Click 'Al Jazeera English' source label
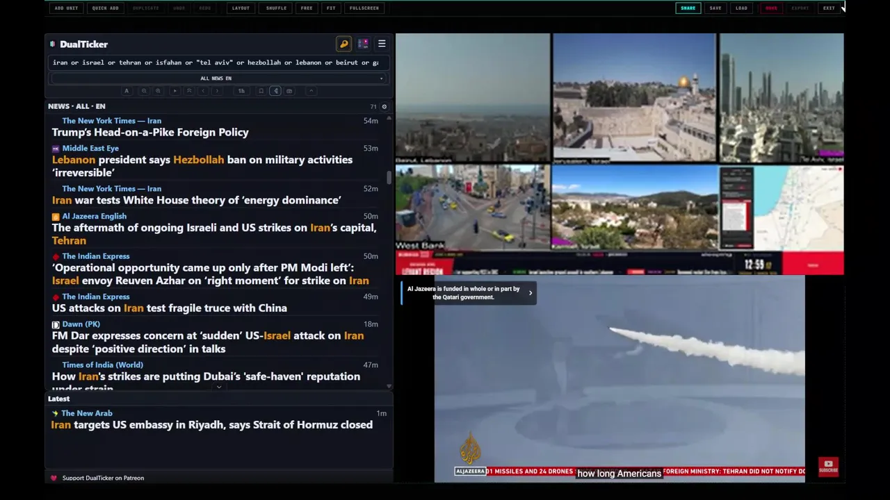 [95, 217]
